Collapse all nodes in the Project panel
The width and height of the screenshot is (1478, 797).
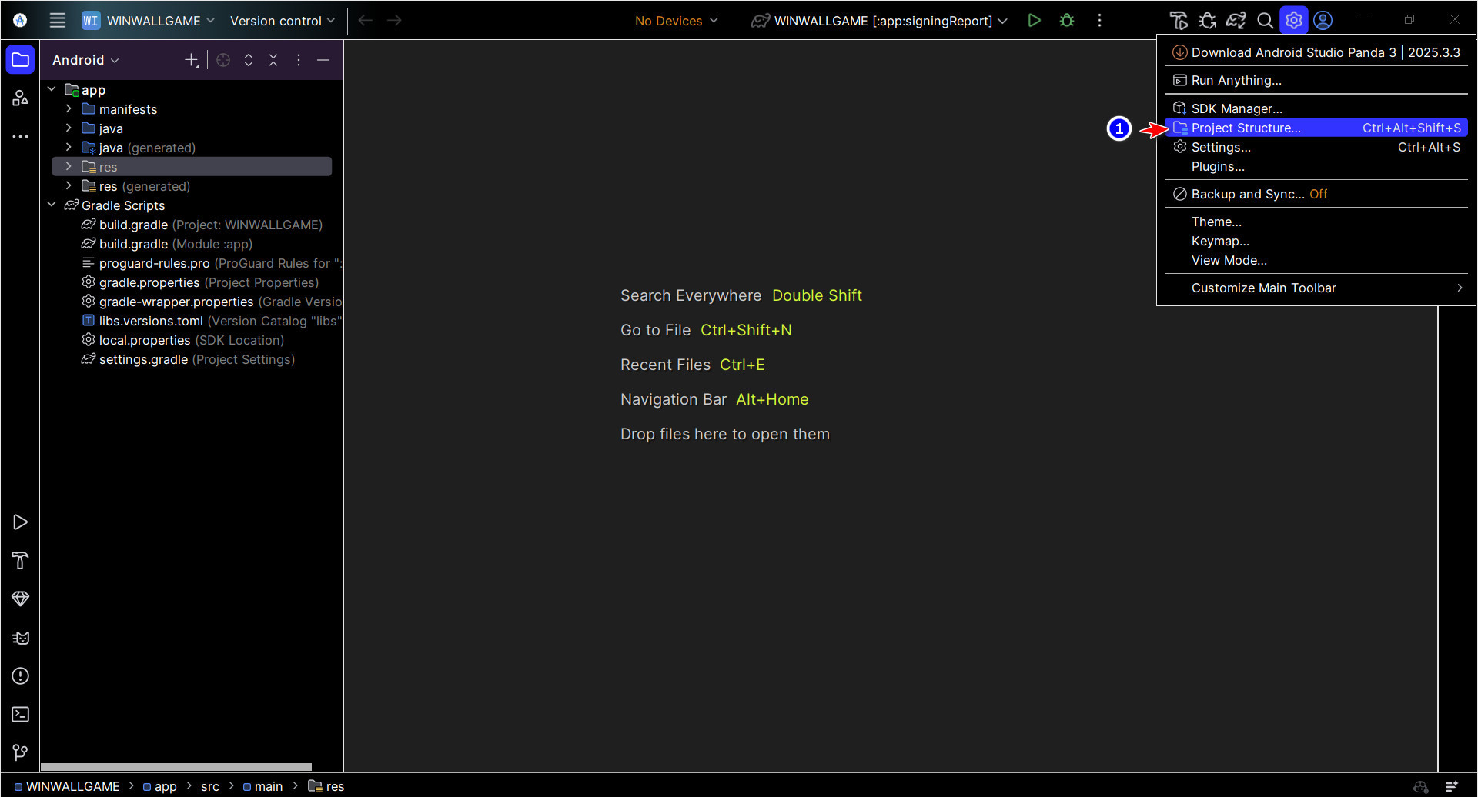(273, 59)
